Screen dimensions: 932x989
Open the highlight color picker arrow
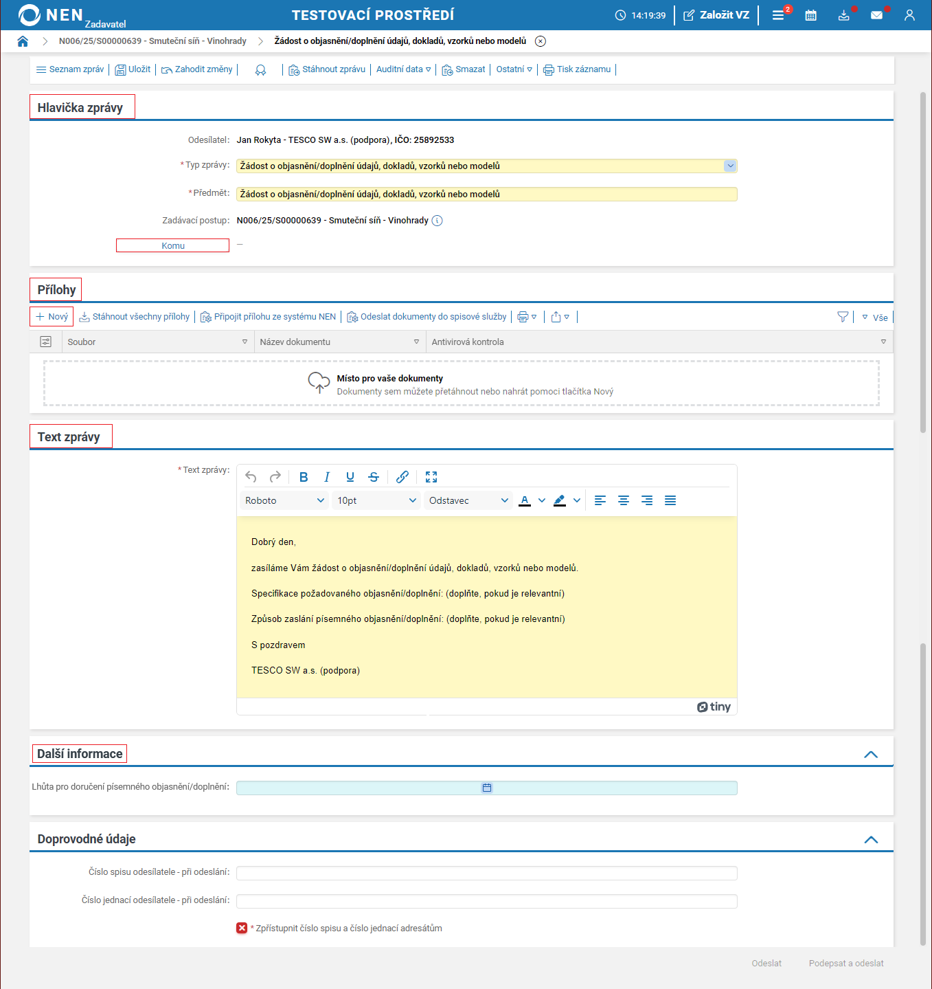577,500
